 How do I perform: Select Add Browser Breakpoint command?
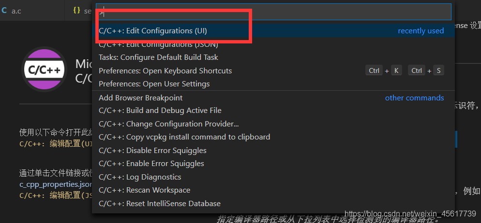point(273,98)
